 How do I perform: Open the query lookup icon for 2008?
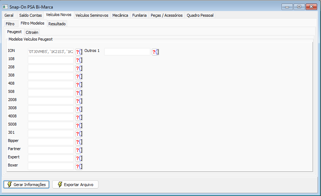79,101
